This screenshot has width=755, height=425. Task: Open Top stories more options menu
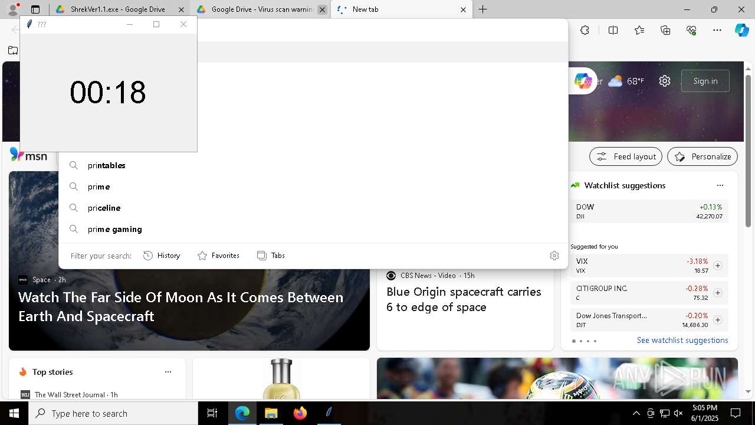pyautogui.click(x=168, y=372)
